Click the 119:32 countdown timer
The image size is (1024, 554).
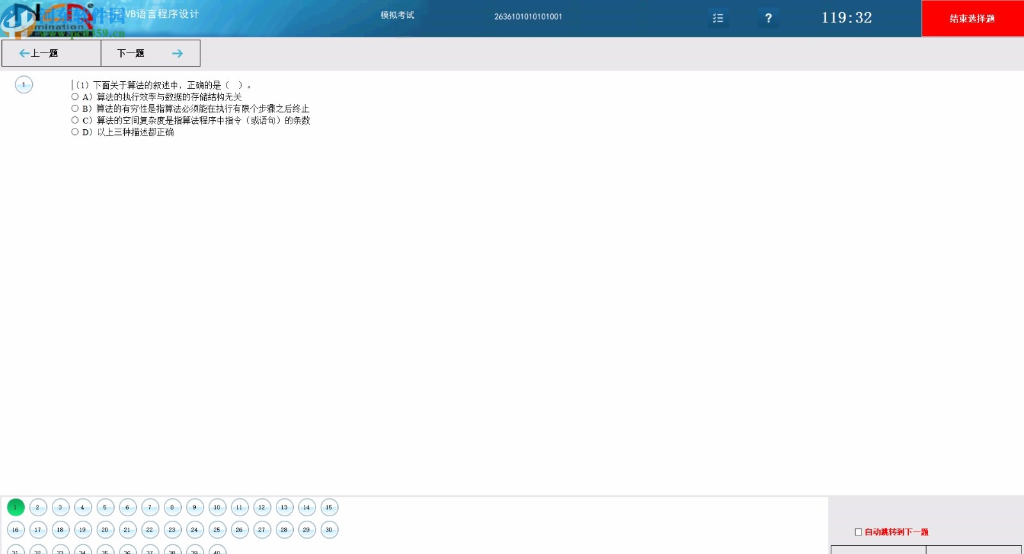click(x=847, y=18)
